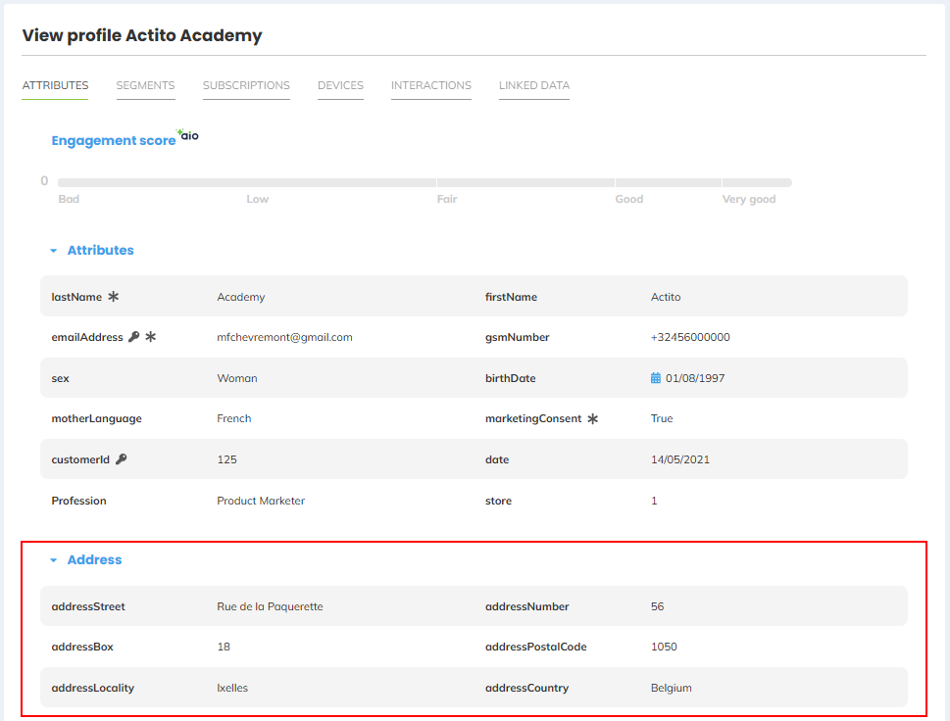Click the addressPostalCode value '1050'
Viewport: 950px width, 721px height.
click(x=664, y=647)
